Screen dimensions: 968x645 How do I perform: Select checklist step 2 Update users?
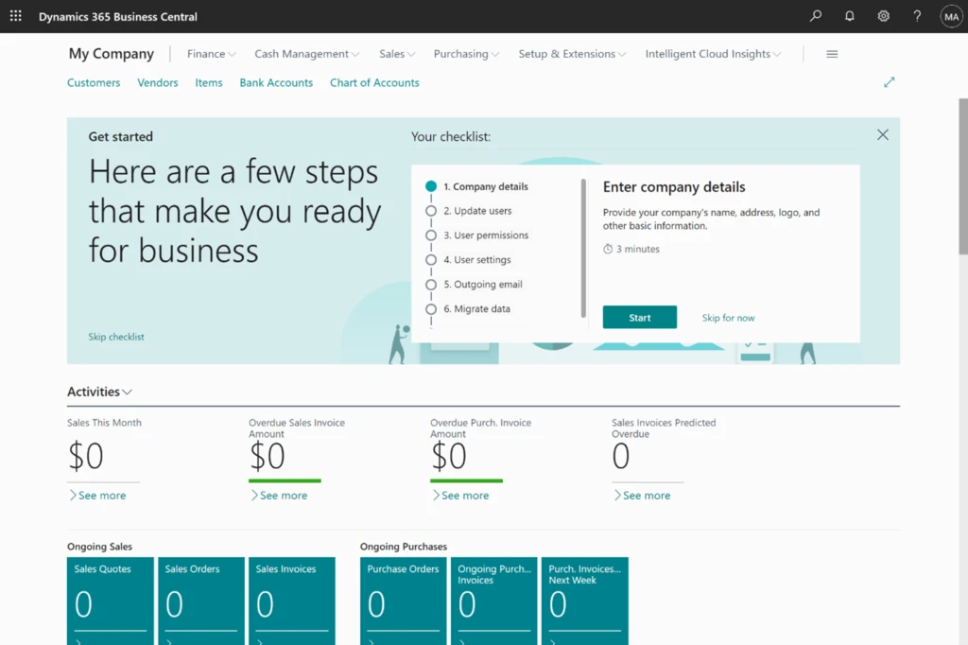click(x=476, y=211)
